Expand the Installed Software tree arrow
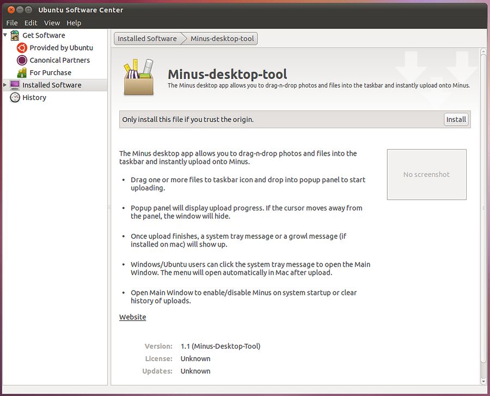 point(5,85)
